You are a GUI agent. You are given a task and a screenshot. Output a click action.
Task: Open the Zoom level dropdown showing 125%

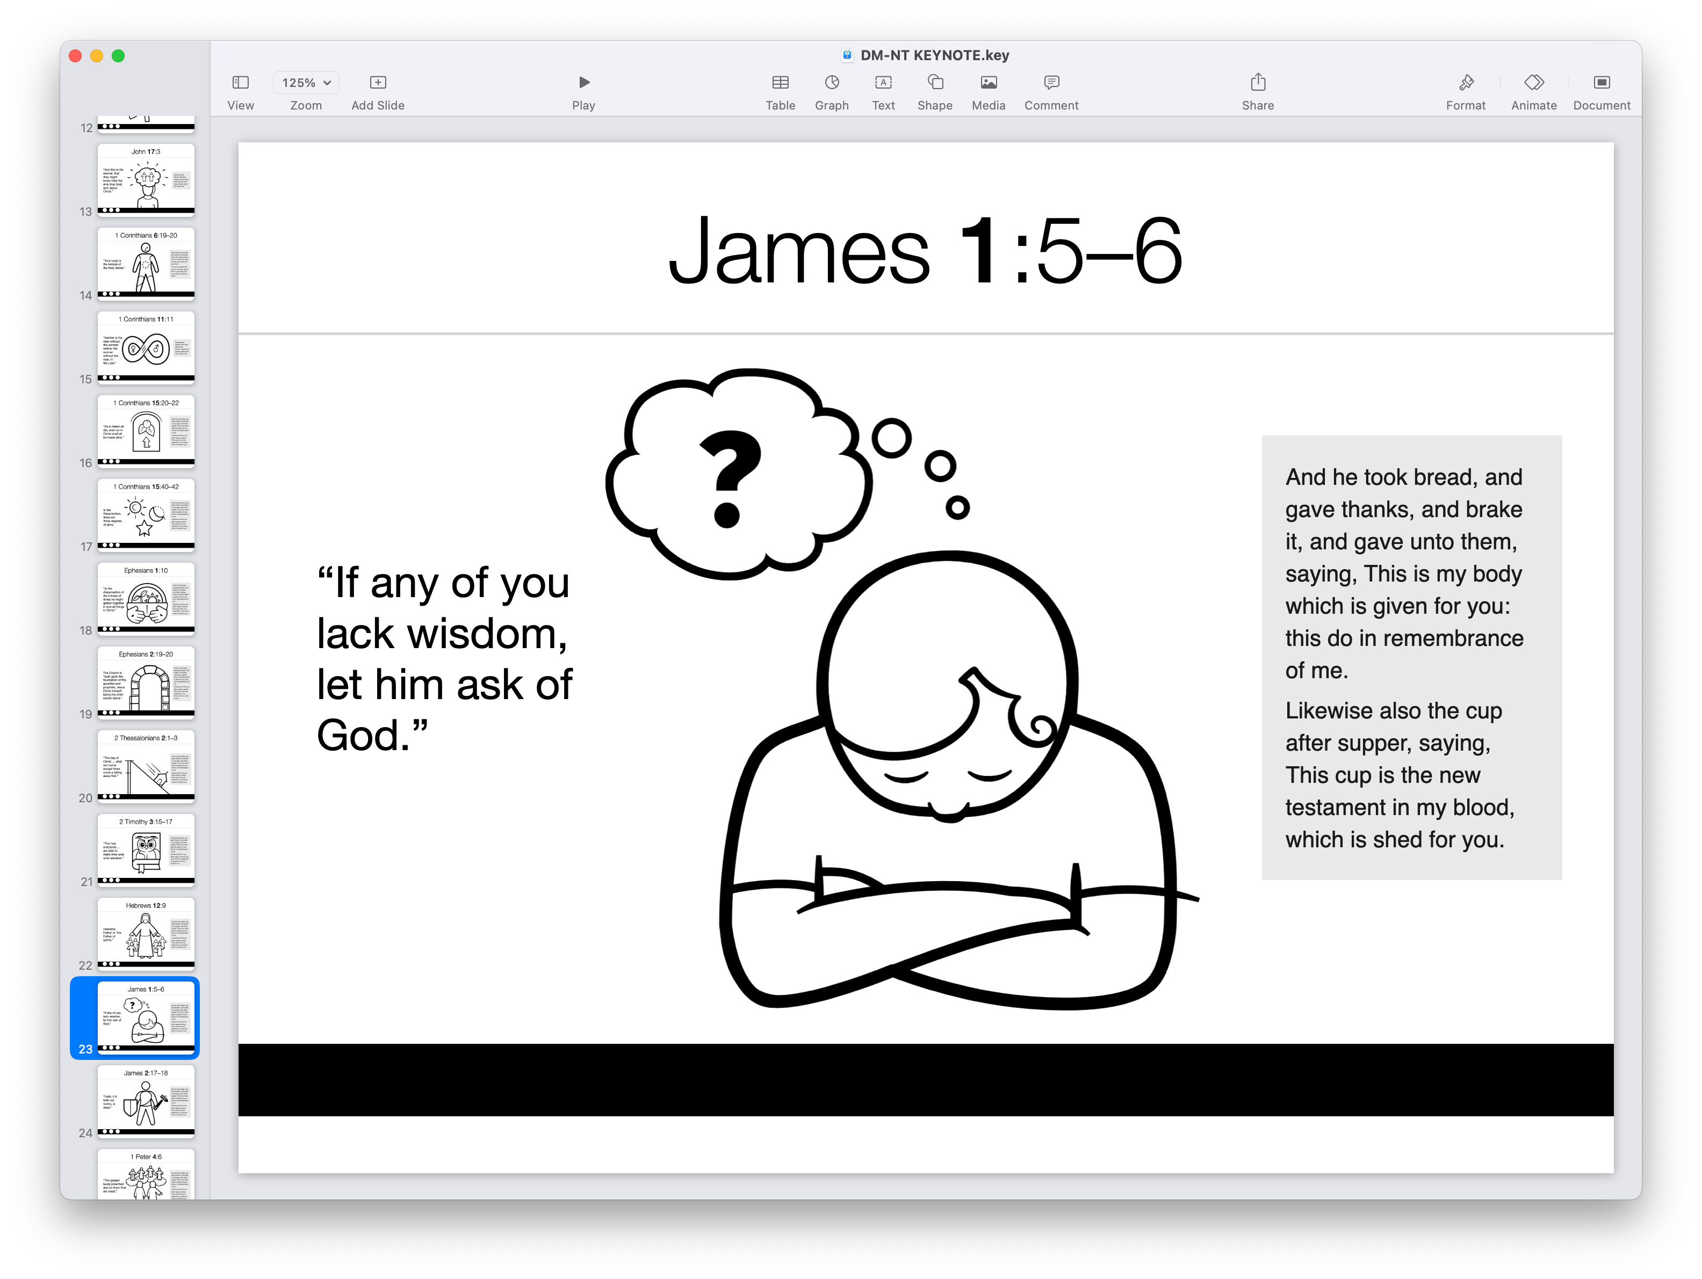(306, 82)
